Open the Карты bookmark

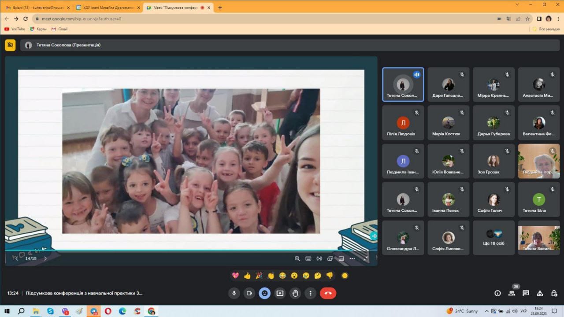(x=38, y=29)
